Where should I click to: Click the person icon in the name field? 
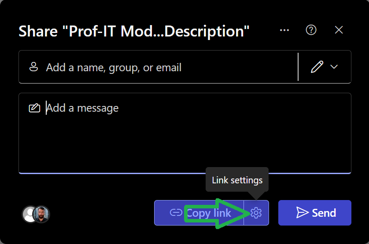(33, 67)
